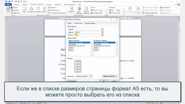Select Лоток 2 in Остальные страницы list
The image size is (185, 104).
pos(96,49)
